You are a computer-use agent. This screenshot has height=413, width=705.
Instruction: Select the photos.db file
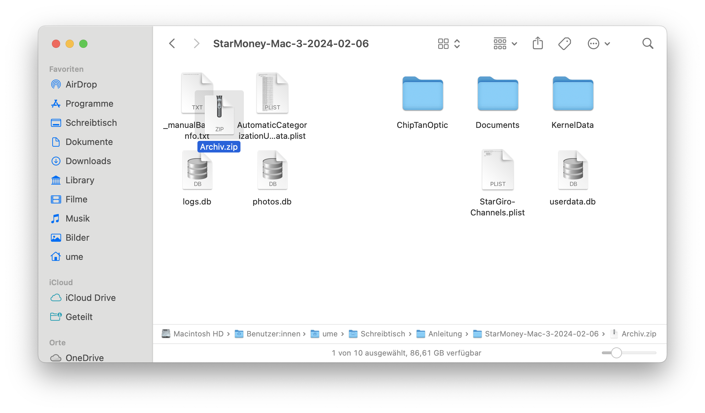[x=272, y=170]
